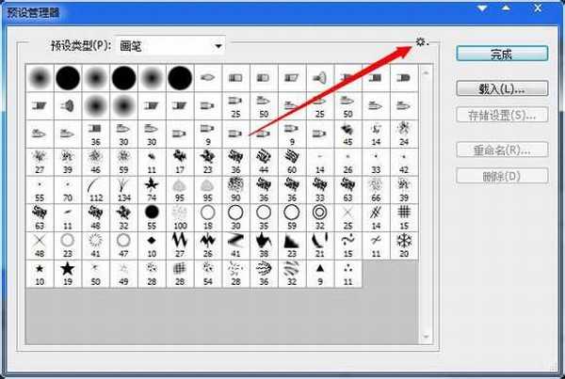Open the gear preset options menu
Image resolution: width=565 pixels, height=379 pixels.
[x=421, y=44]
